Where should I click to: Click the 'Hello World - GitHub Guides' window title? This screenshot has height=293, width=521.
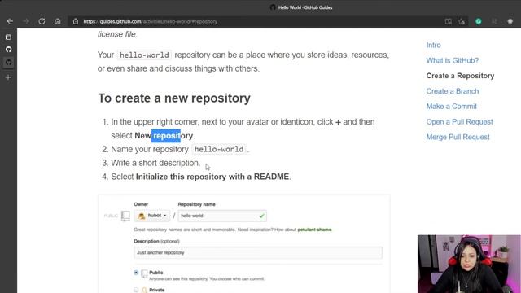(x=305, y=7)
